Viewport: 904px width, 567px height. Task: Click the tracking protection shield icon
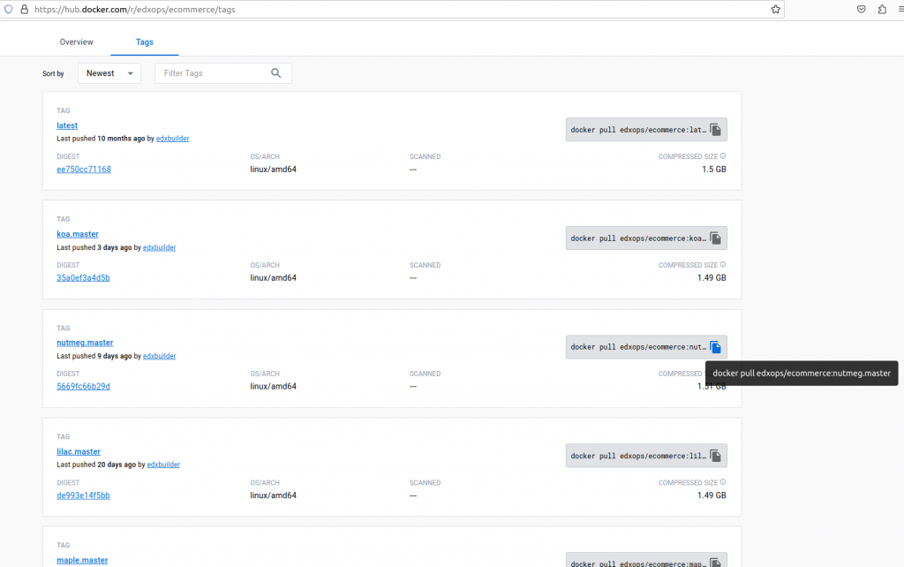(x=9, y=9)
